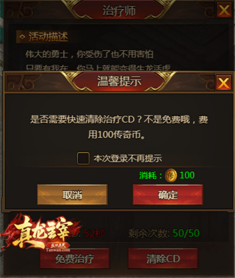Click the green 100 cost amount
235x278 pixels.
point(187,175)
